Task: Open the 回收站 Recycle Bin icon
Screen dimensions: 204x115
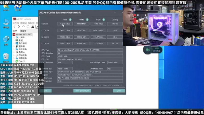Action: coord(6,58)
